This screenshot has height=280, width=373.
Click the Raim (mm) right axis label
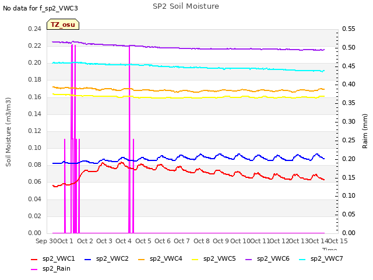365,131
